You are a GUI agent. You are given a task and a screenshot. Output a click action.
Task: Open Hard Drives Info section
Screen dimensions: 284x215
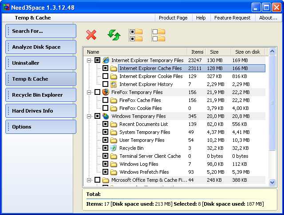point(41,111)
